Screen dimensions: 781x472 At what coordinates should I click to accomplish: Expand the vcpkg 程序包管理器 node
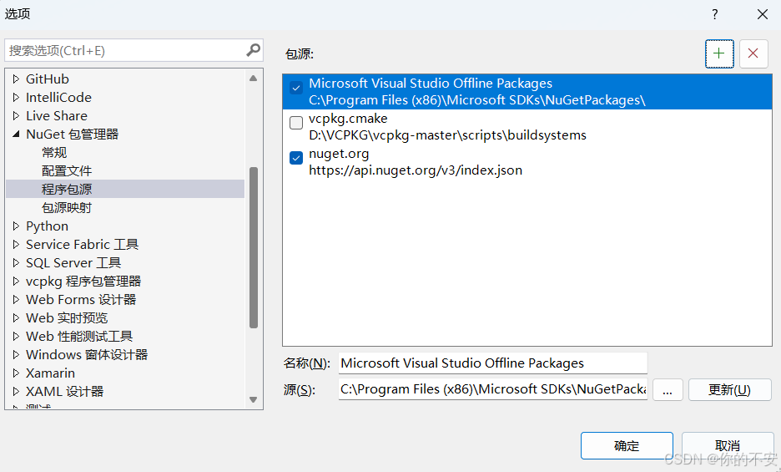click(x=16, y=281)
